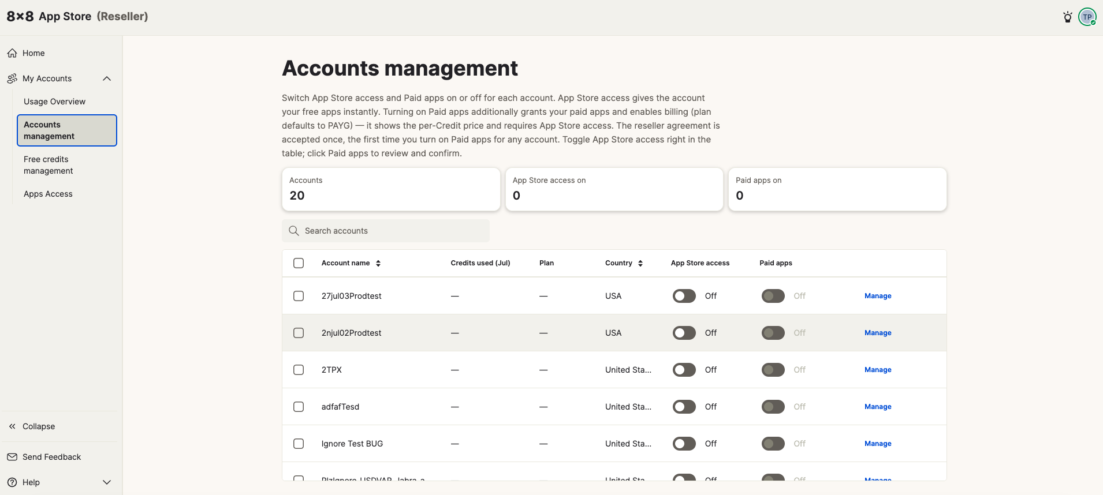This screenshot has width=1103, height=495.
Task: Select the Ignore Test BUG row checkbox
Action: click(299, 444)
